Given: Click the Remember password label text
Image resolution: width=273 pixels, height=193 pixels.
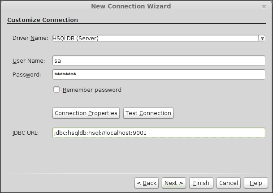Looking at the screenshot, I should 92,90.
